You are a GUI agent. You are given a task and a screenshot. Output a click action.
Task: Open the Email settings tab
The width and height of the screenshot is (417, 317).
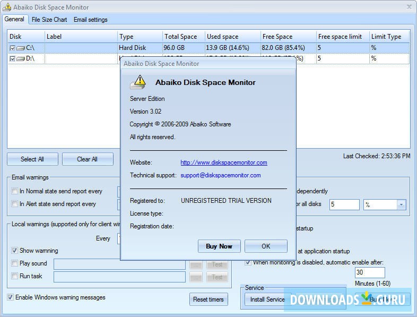[x=90, y=20]
